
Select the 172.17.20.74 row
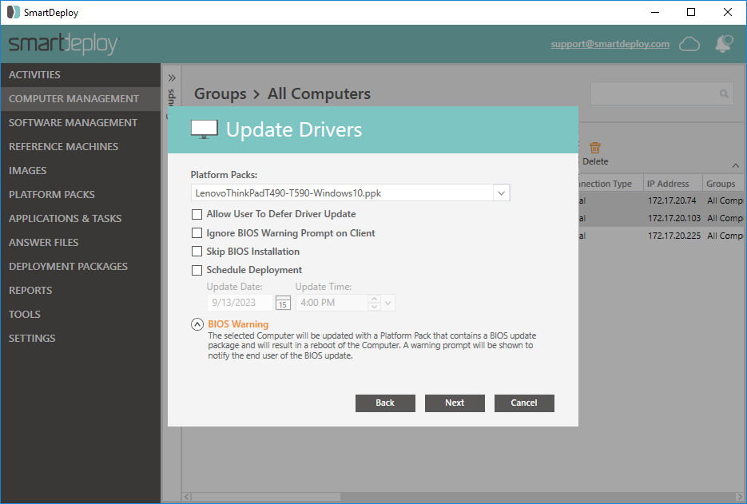click(x=661, y=201)
